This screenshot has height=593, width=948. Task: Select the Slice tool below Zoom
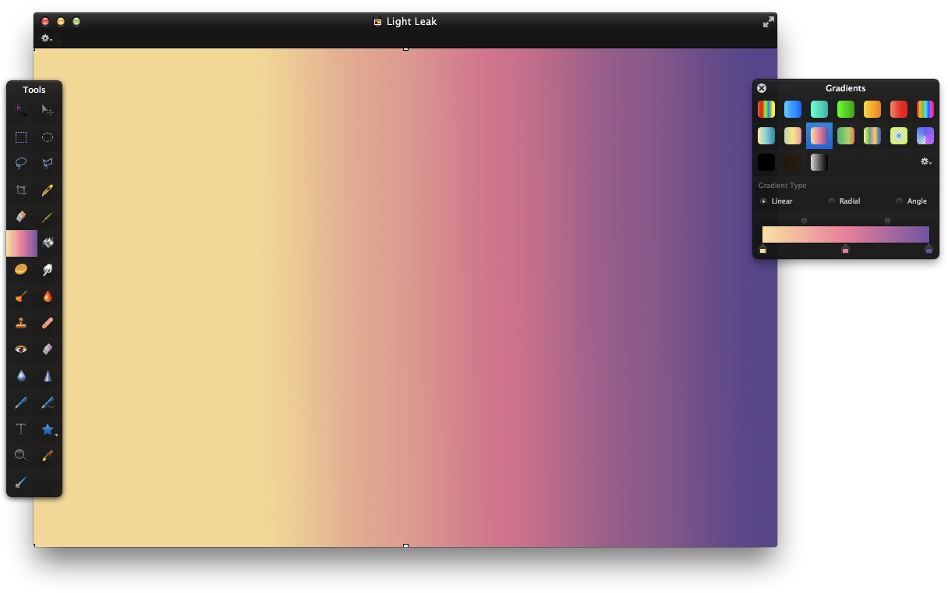pos(21,482)
